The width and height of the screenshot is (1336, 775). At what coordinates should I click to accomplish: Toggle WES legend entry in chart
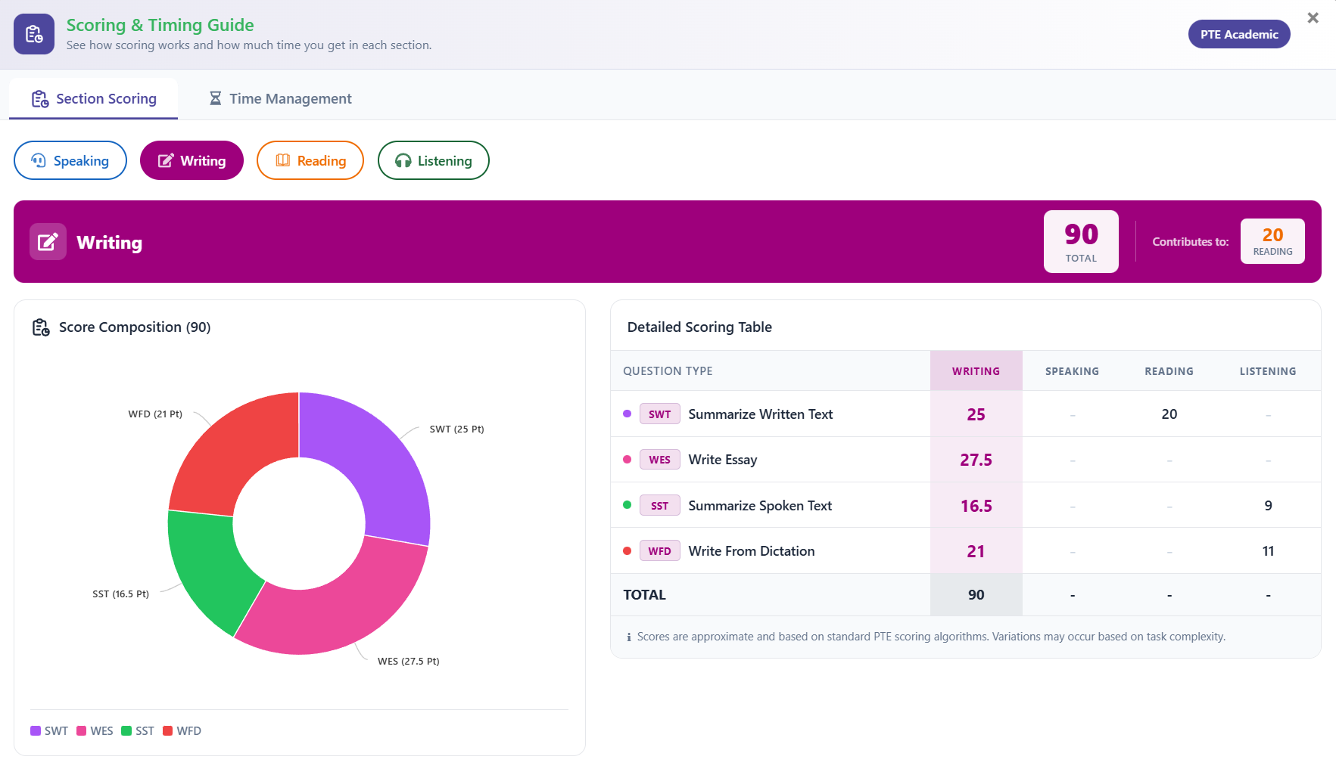[95, 731]
